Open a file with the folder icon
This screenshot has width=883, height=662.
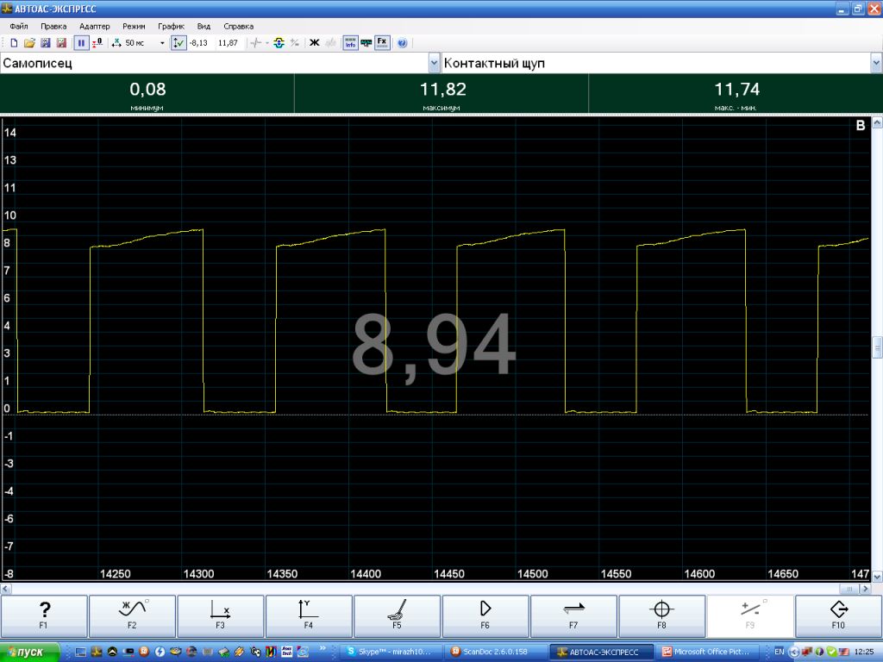[30, 43]
